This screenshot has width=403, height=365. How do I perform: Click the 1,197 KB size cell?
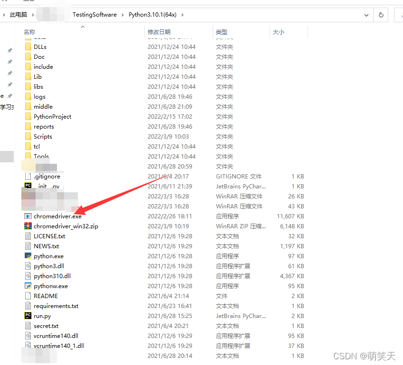[292, 246]
